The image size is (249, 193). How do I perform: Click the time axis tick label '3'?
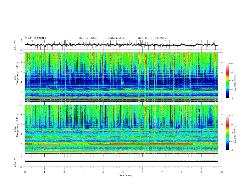click(x=84, y=172)
